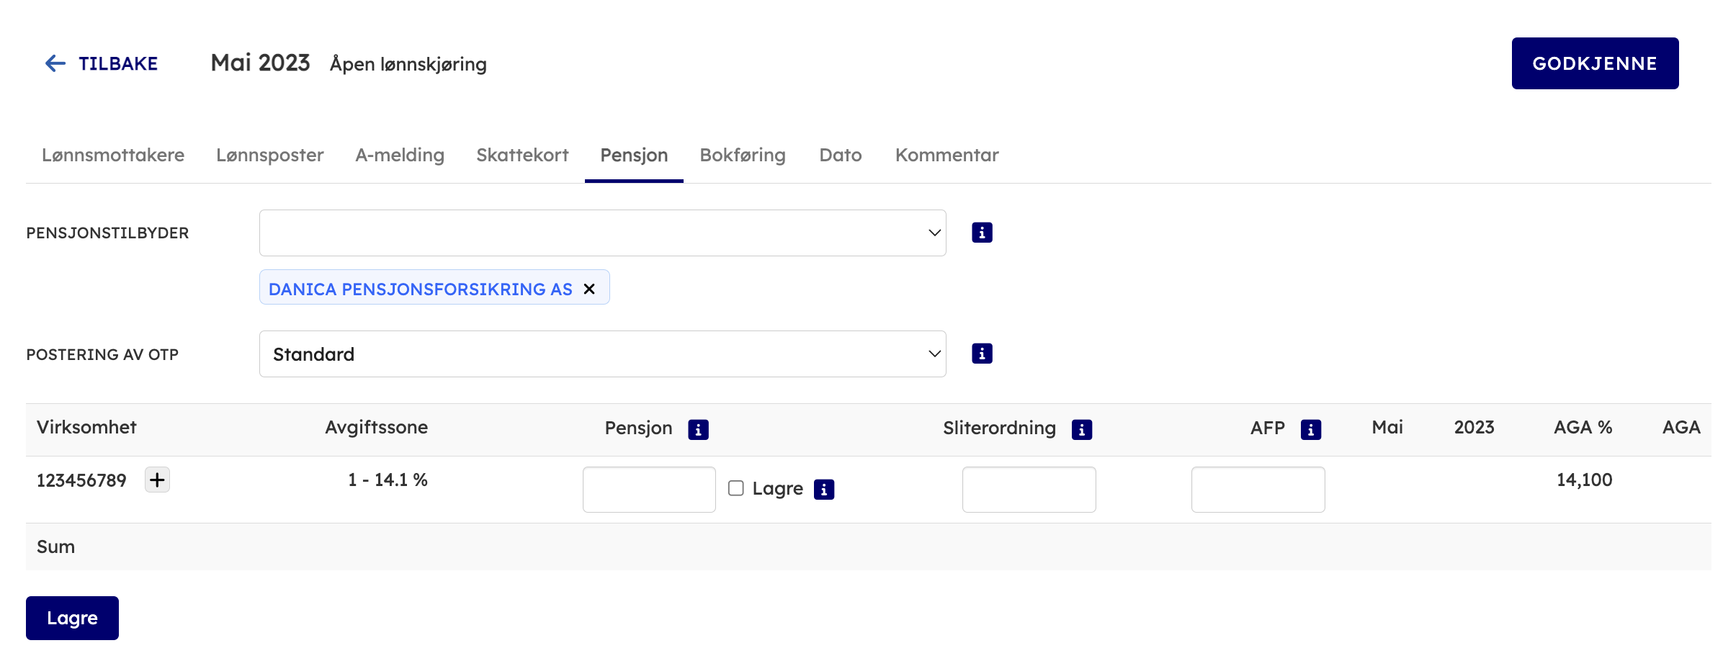The width and height of the screenshot is (1723, 661).
Task: Click info icon beside Pensjonstilbyder dropdown
Action: 982,233
